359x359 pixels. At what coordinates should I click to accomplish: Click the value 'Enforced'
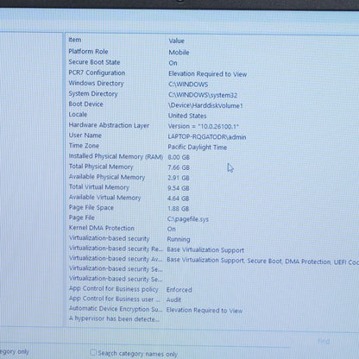point(179,290)
